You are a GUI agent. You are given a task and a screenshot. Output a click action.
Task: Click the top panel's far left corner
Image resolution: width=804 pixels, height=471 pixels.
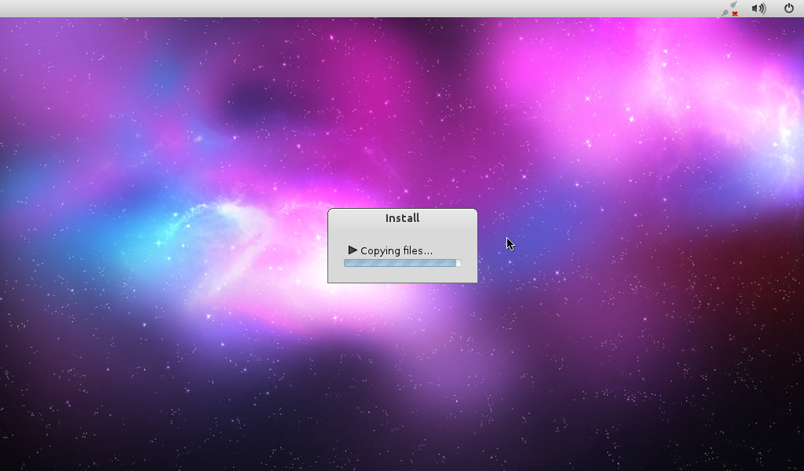tap(3, 9)
